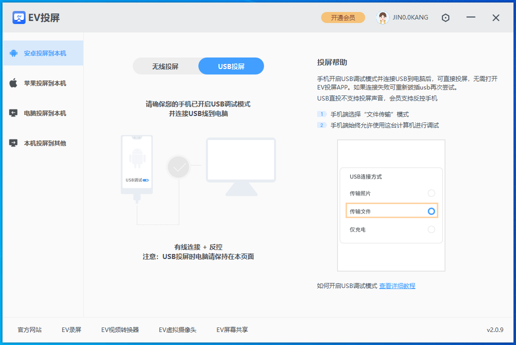Open the 查看详细教程 tutorial link

coord(397,285)
